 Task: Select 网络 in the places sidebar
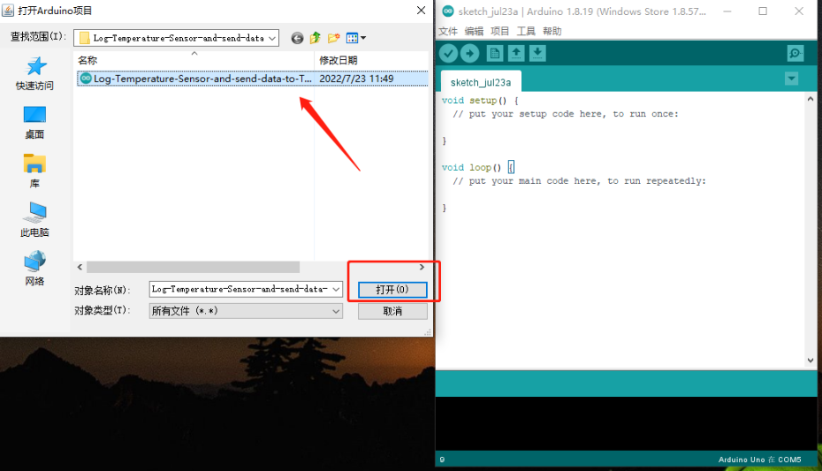click(34, 269)
